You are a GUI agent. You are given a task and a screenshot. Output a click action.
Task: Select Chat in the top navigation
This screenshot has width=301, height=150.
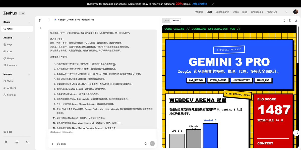(209, 12)
